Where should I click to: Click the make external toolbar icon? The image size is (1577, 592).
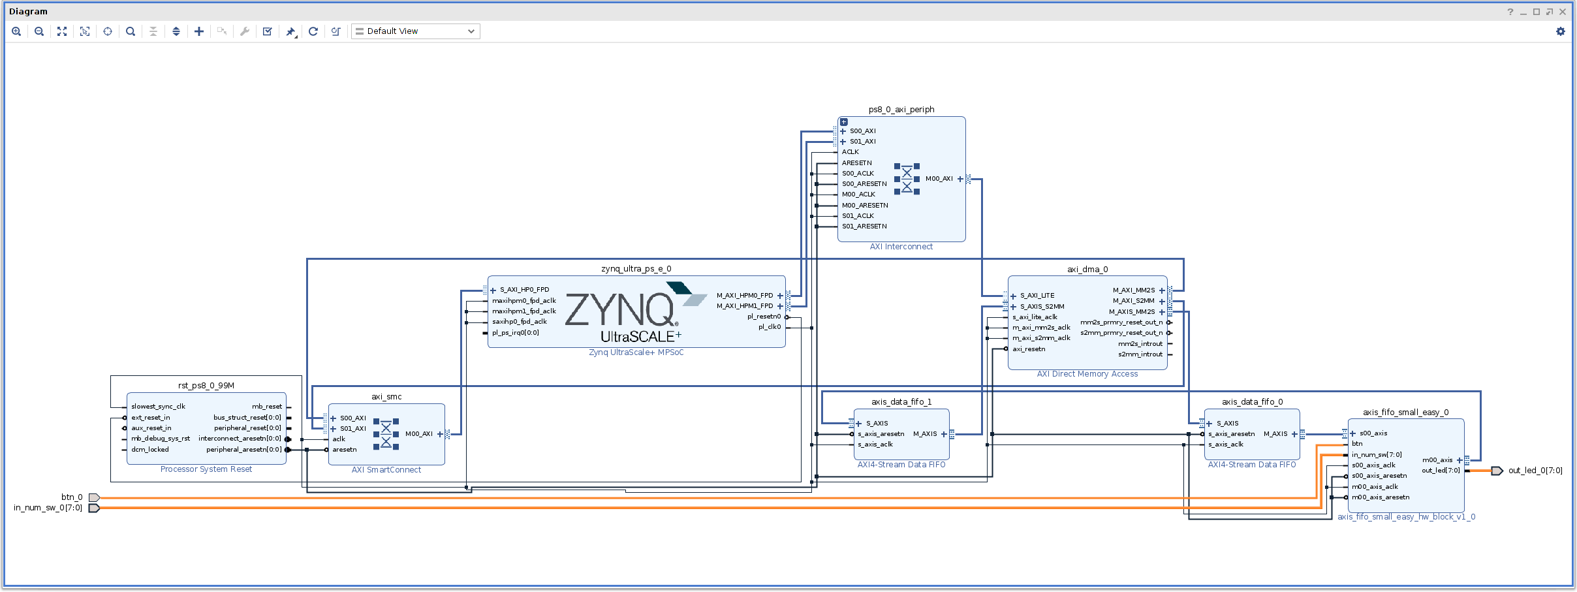[x=222, y=31]
